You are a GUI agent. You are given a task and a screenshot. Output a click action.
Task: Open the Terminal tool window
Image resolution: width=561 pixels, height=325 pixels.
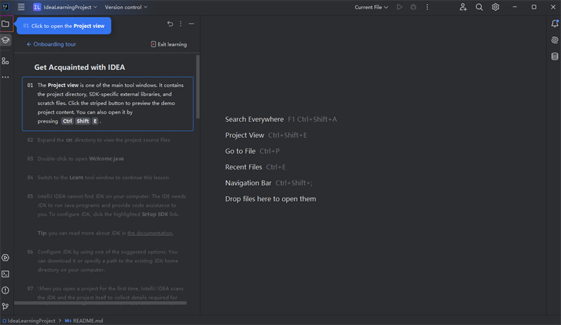[x=6, y=274]
